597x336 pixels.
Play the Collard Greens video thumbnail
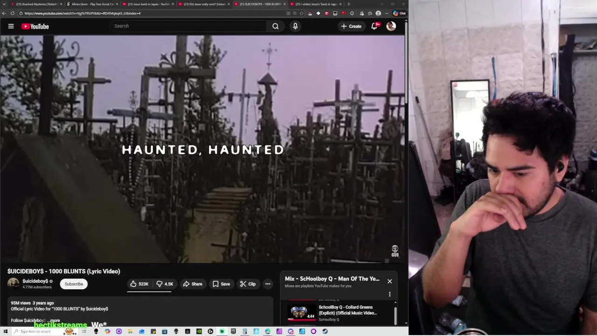(x=301, y=313)
